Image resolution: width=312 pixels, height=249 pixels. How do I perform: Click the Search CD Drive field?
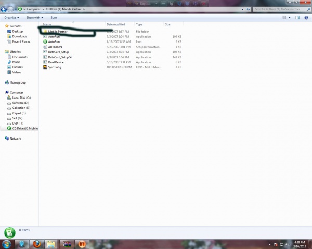point(281,9)
